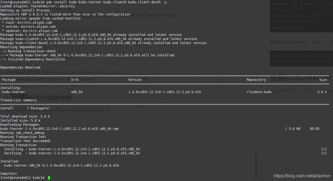Click the blog.csdn.net/arlanhon URL
The height and width of the screenshot is (181, 333).
[x=302, y=176]
